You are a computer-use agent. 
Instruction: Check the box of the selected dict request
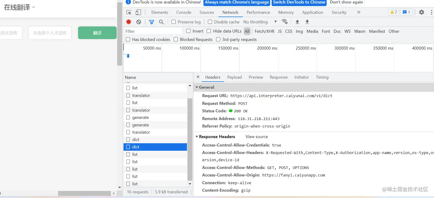point(128,147)
